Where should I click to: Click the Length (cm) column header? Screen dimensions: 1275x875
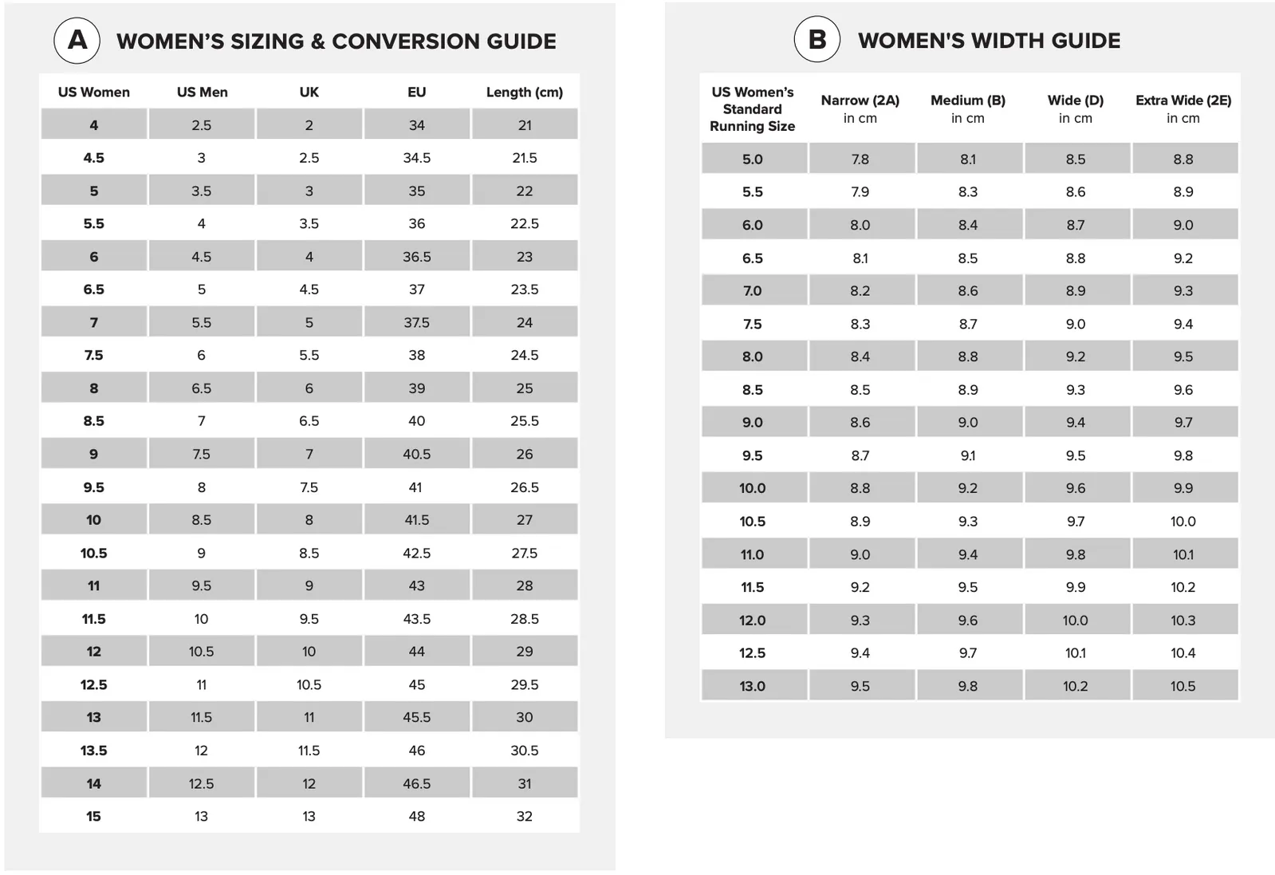525,92
